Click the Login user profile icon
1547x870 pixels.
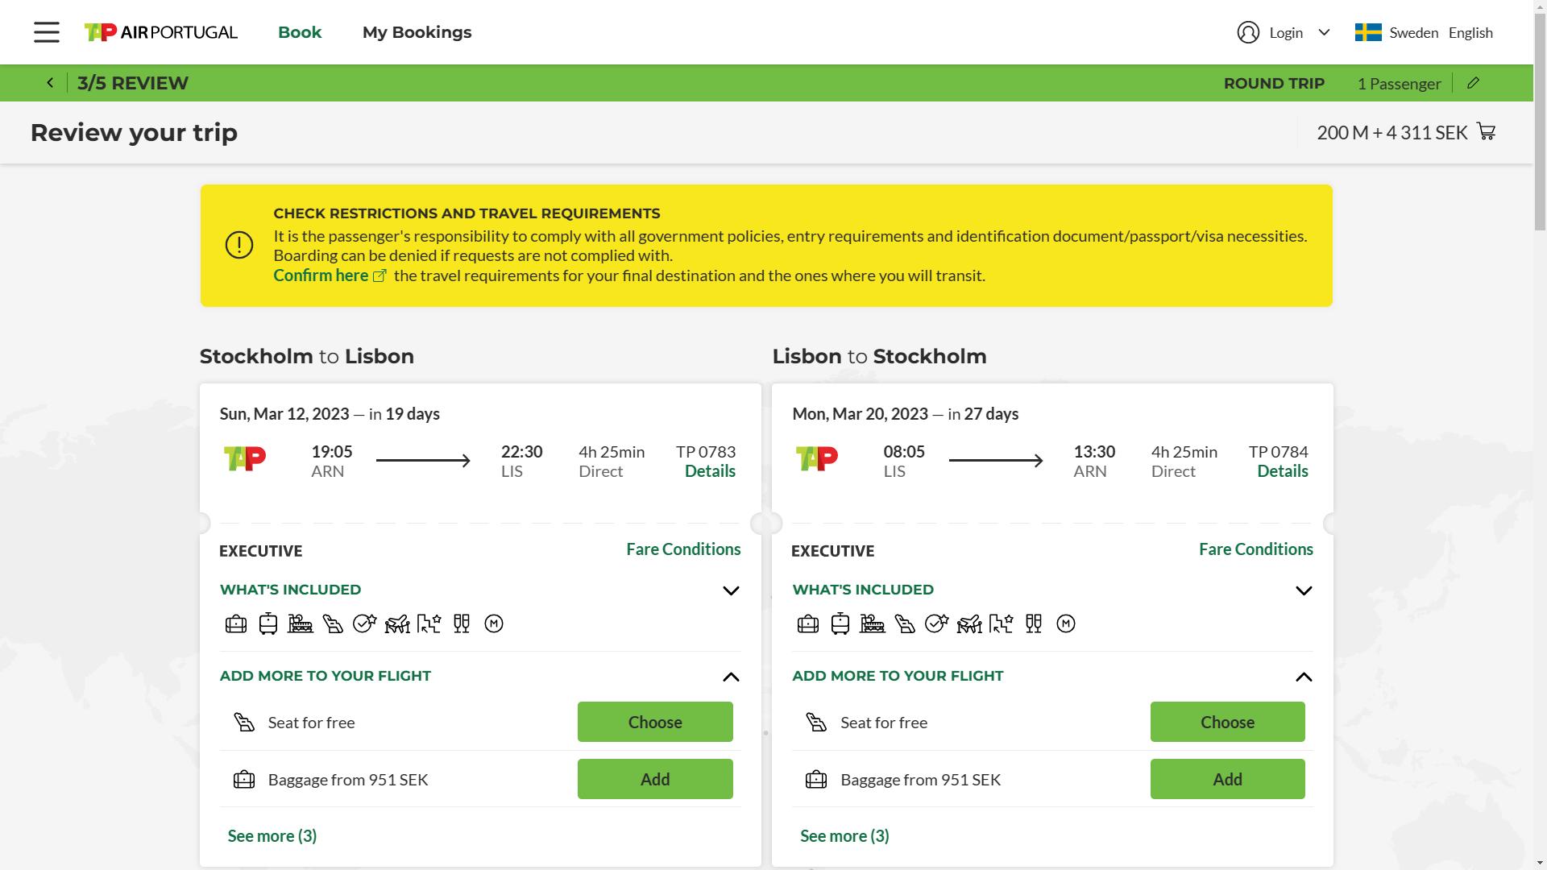[x=1248, y=32]
